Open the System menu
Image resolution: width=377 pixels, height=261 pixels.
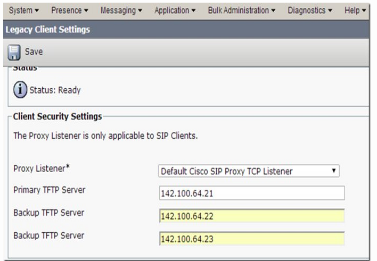[24, 10]
